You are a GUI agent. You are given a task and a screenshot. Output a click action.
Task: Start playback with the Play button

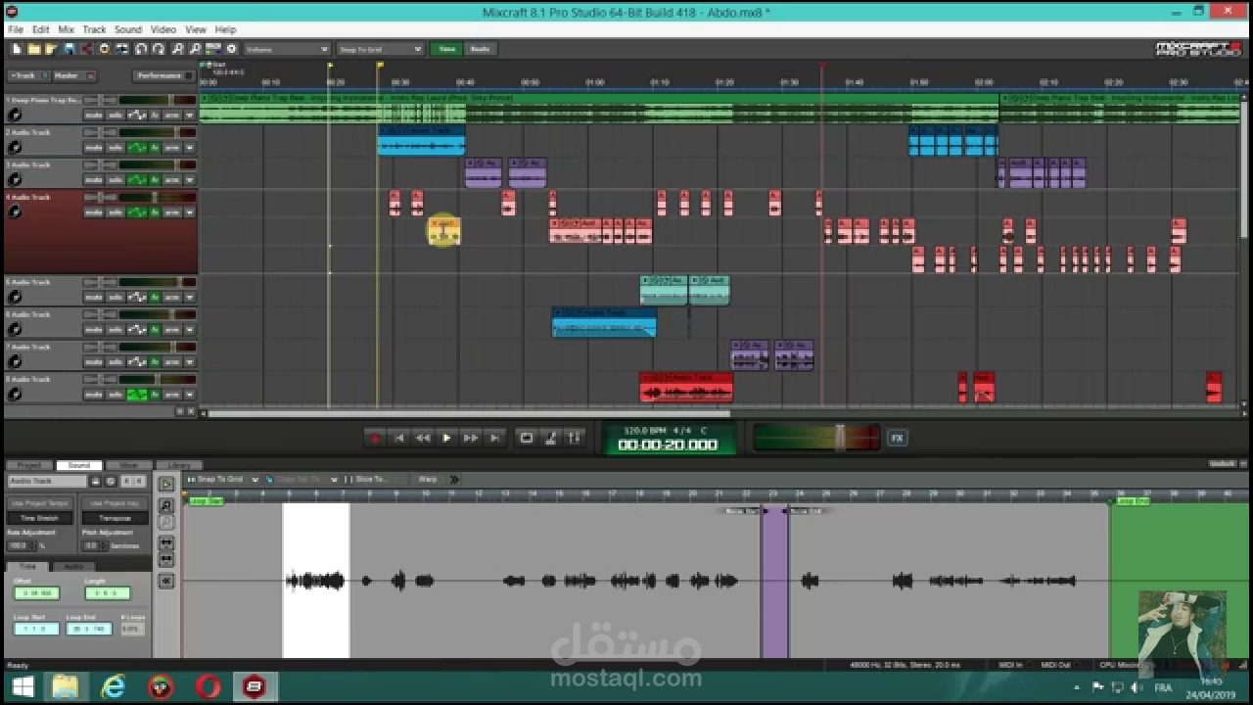tap(446, 438)
